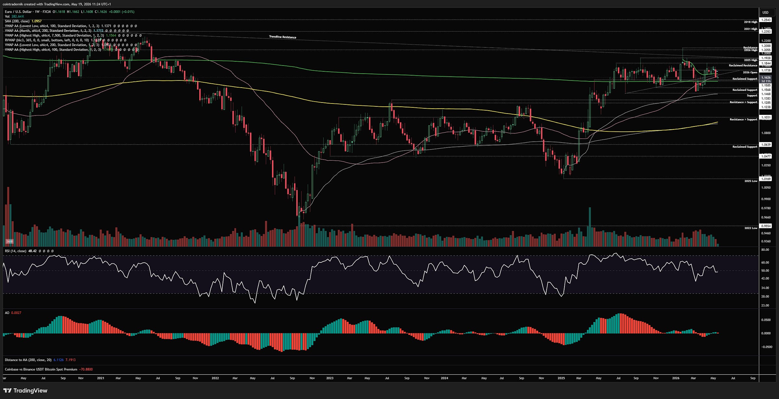The width and height of the screenshot is (779, 399).
Task: Click the 1.2353 price axis label
Action: point(766,31)
